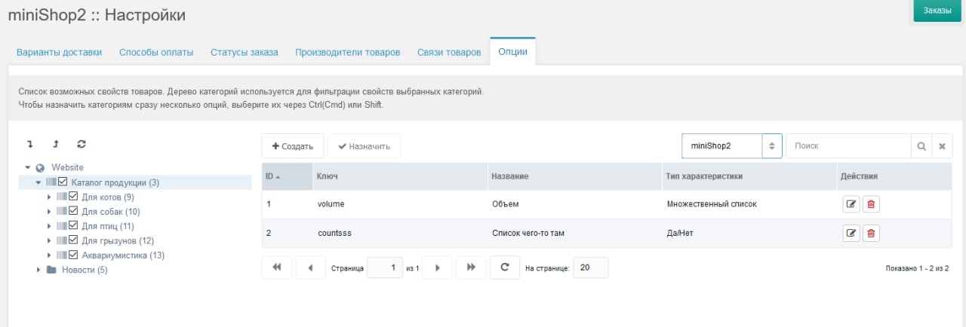Image resolution: width=966 pixels, height=327 pixels.
Task: Clear the search field with X
Action: [942, 146]
